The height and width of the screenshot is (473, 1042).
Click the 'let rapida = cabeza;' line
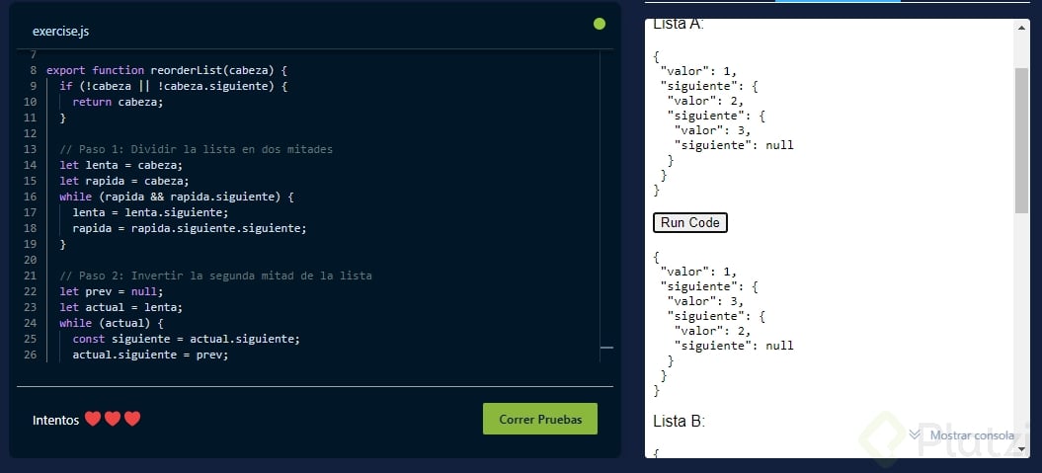pos(124,182)
